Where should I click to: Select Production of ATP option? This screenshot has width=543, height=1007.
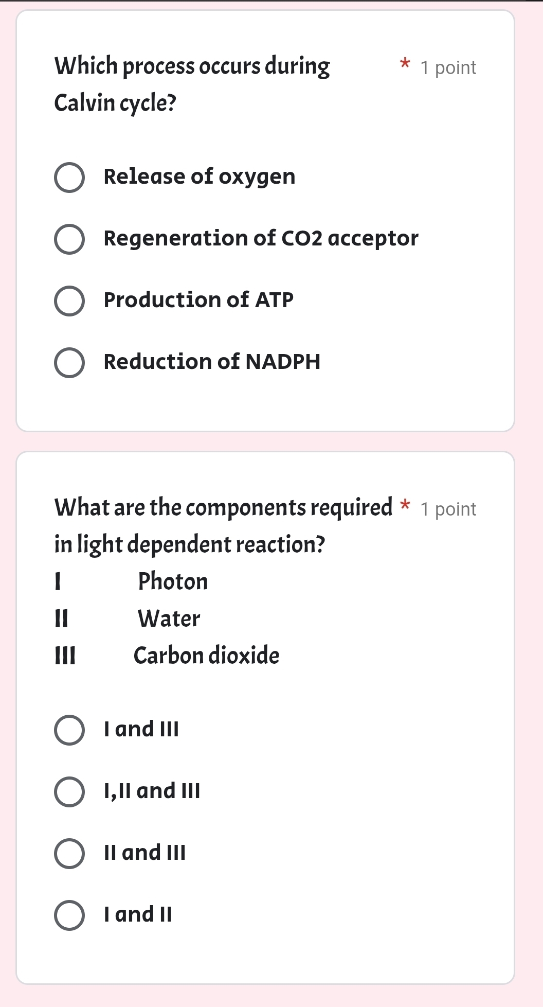[70, 301]
